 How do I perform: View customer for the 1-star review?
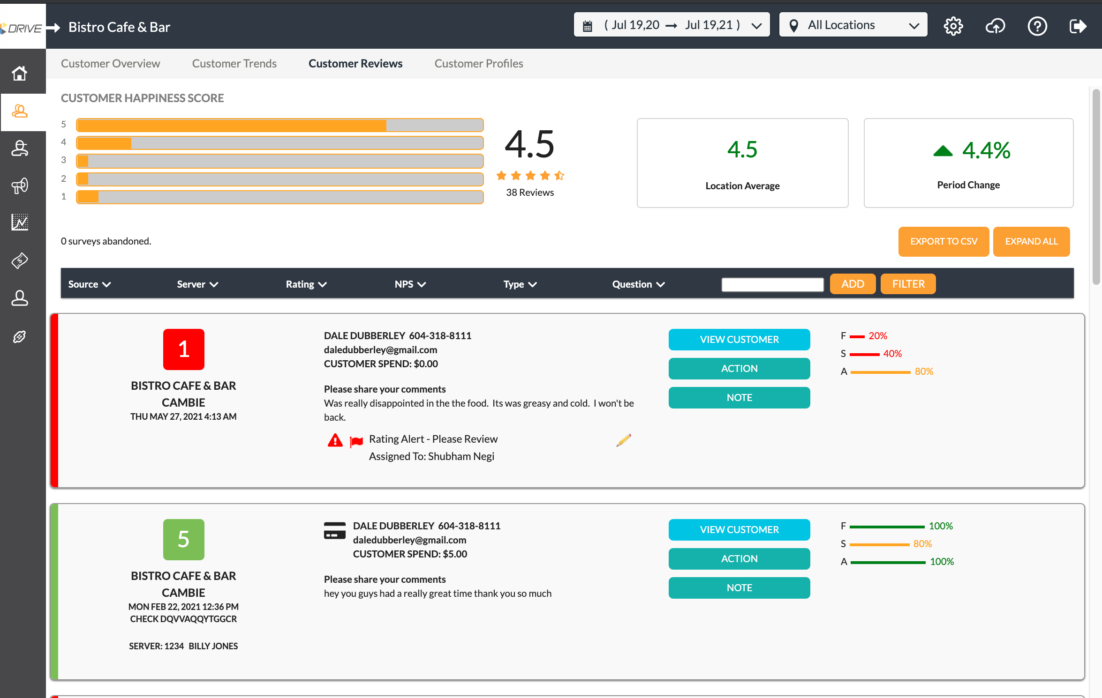pos(739,340)
